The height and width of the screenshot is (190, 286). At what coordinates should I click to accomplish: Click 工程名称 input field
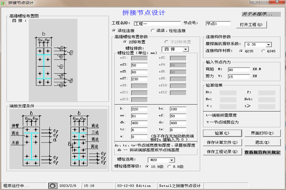click(x=157, y=24)
